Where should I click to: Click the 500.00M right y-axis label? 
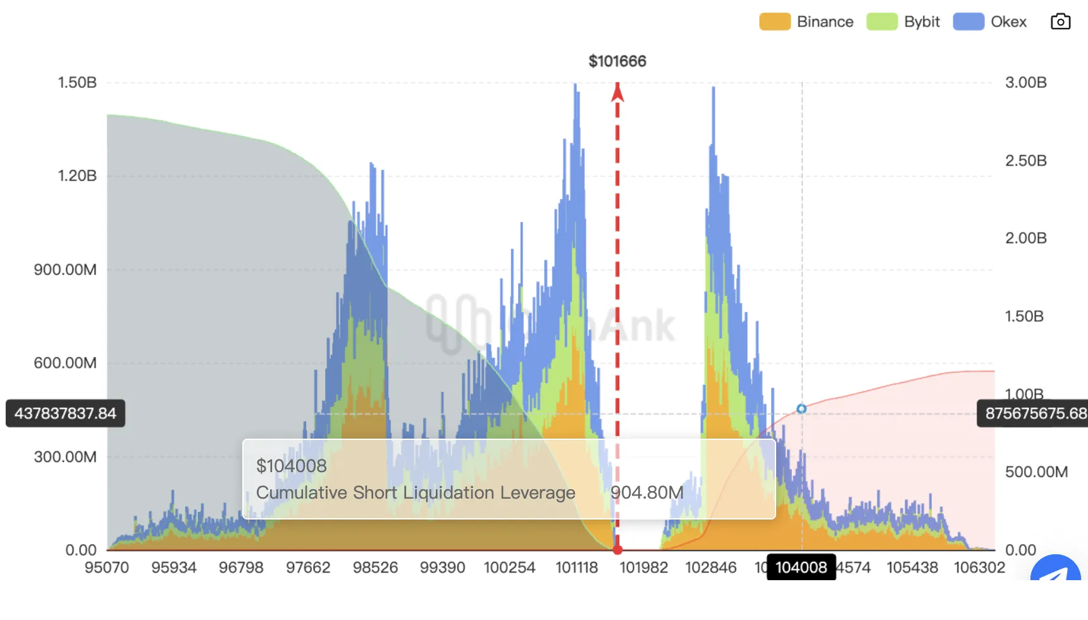pos(1036,472)
